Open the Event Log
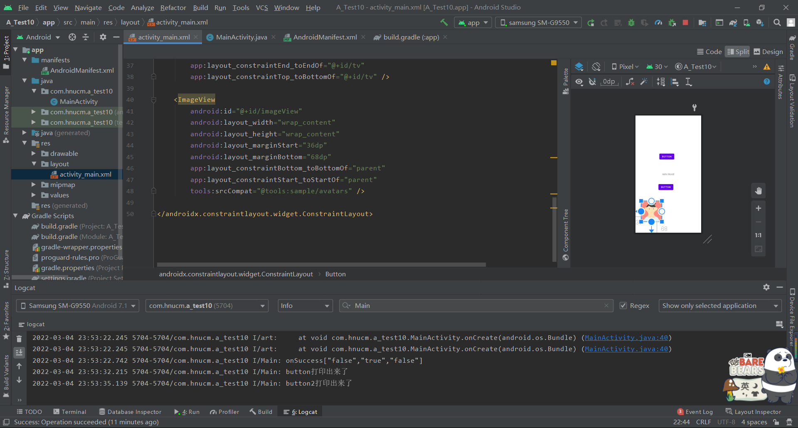The width and height of the screenshot is (798, 428). coord(695,412)
